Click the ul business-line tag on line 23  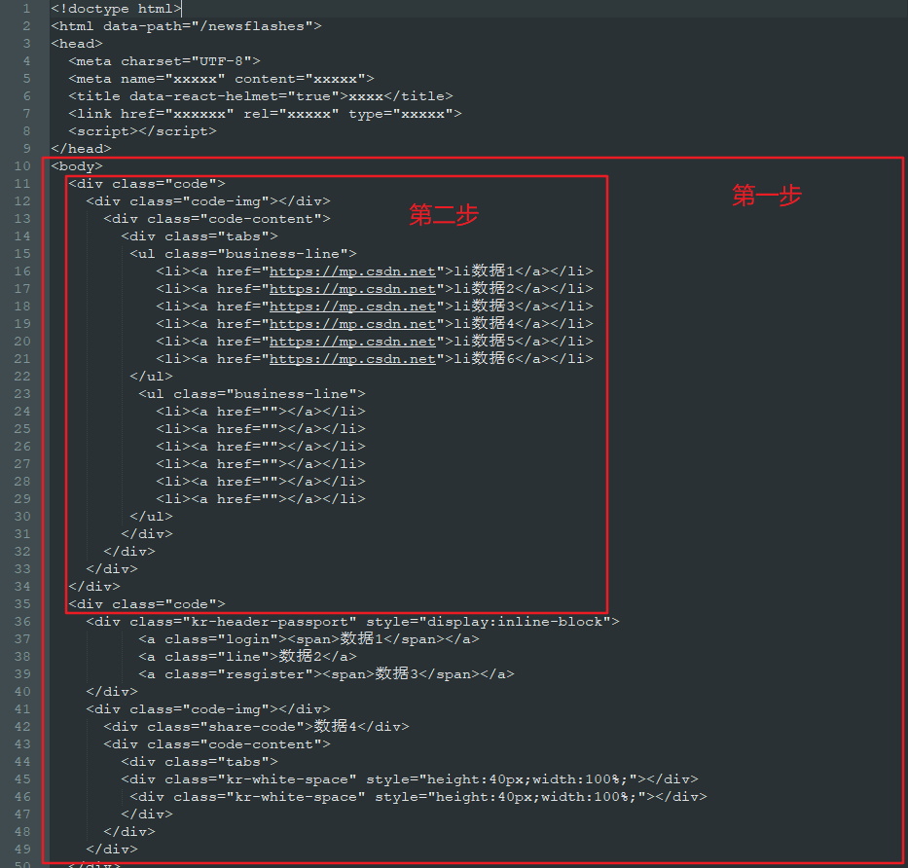click(252, 394)
